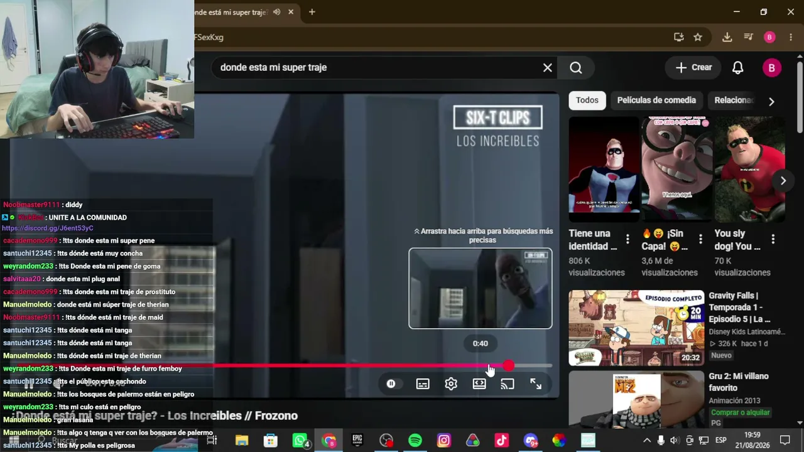Open the Gravity Falls episode thumbnail
Image resolution: width=804 pixels, height=452 pixels.
pos(636,328)
